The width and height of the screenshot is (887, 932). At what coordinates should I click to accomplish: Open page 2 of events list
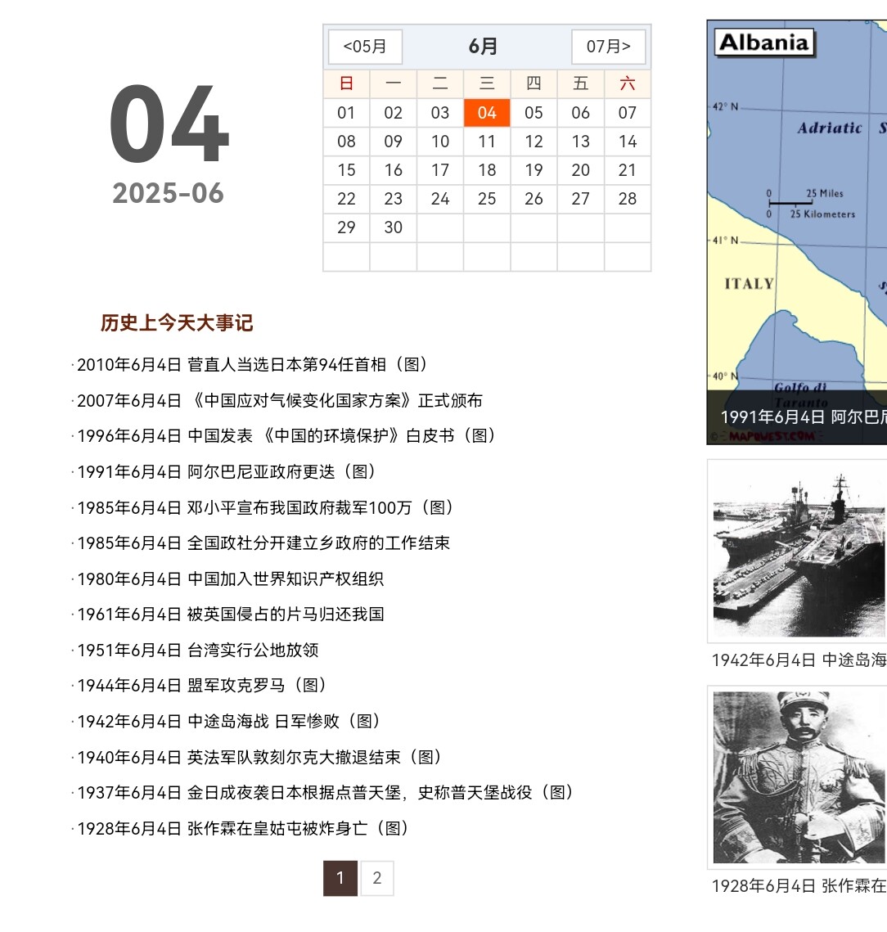click(x=377, y=878)
